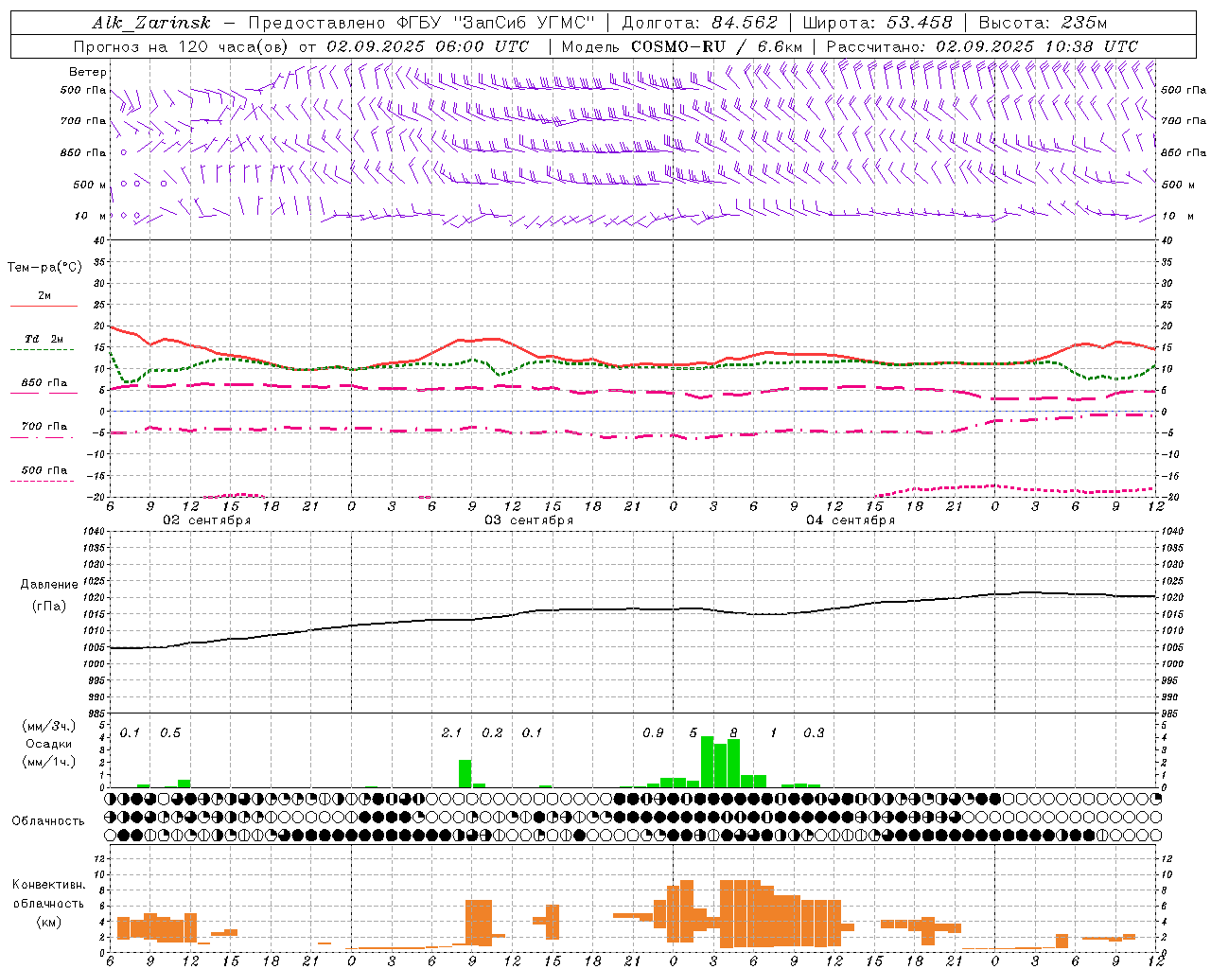Viewport: 1211px width, 969px height.
Task: Click the 0.9 precipitation total value
Action: pyautogui.click(x=653, y=733)
